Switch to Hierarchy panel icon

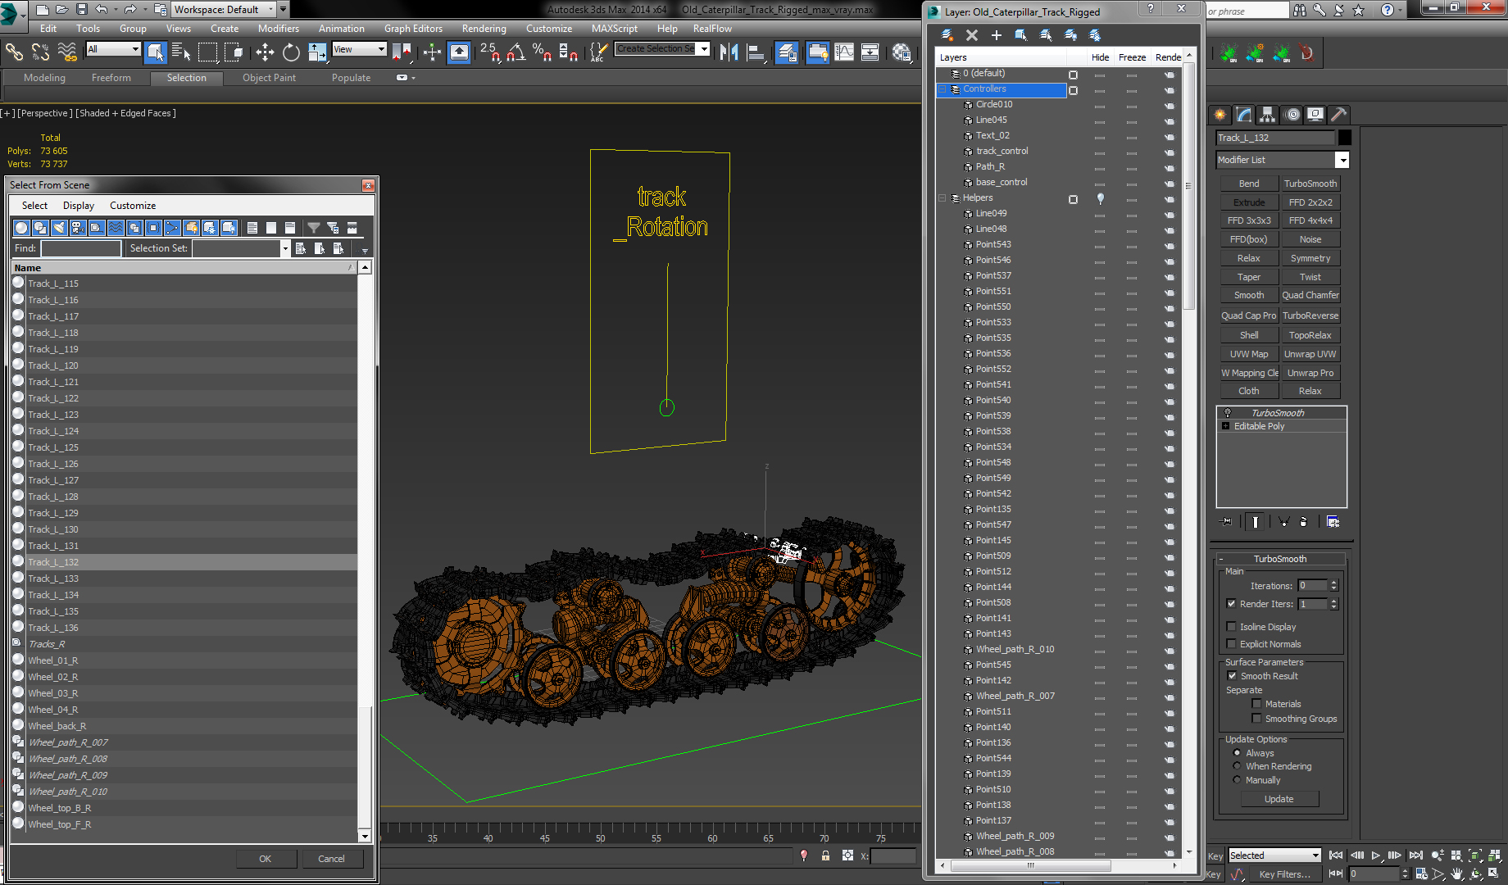(1268, 115)
